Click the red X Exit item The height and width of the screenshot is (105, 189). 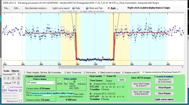pyautogui.click(x=113, y=8)
